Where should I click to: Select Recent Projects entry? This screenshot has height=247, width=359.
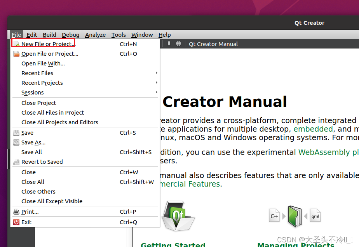point(85,83)
